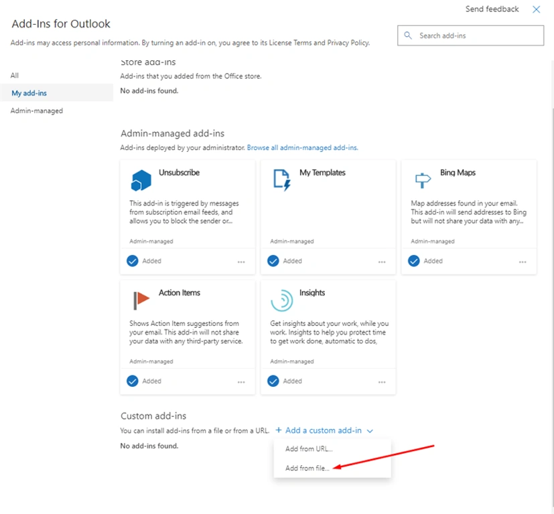Toggle the Added checkmark on Bing Maps

[414, 261]
